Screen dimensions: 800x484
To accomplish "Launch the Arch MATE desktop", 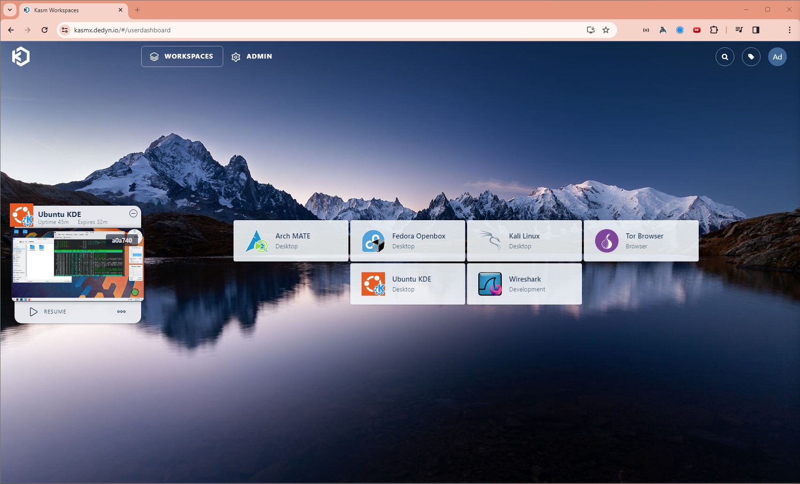I will pos(291,240).
